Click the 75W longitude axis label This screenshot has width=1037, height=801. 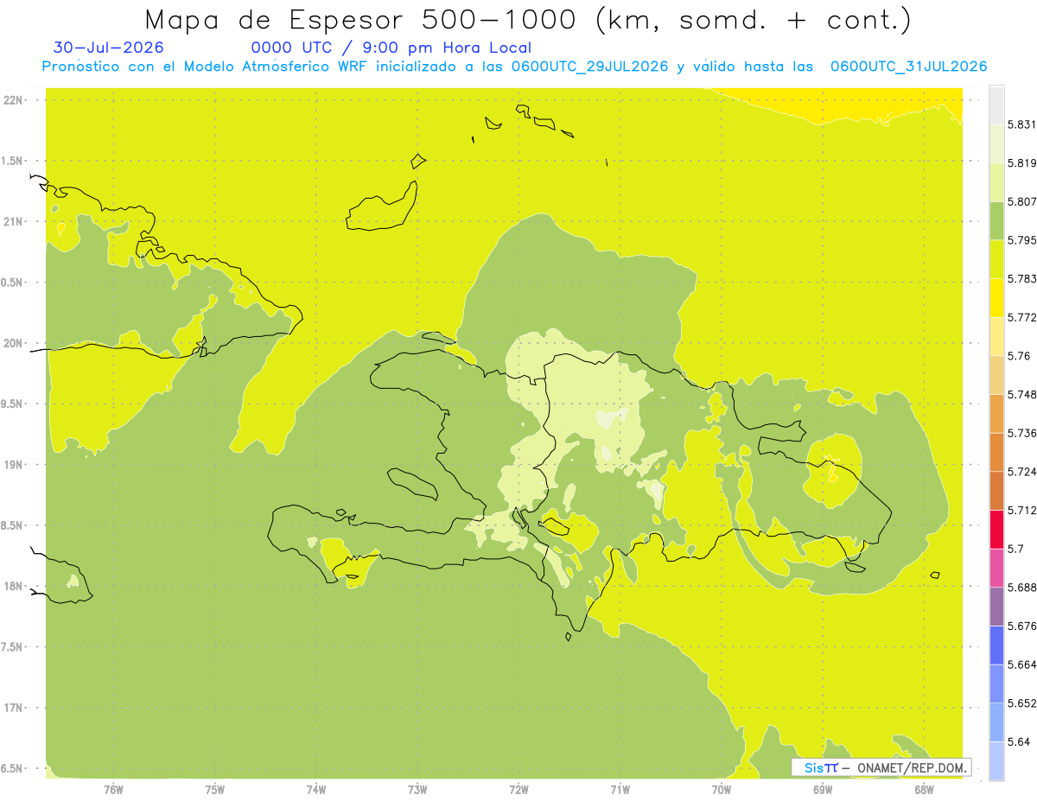[x=215, y=789]
